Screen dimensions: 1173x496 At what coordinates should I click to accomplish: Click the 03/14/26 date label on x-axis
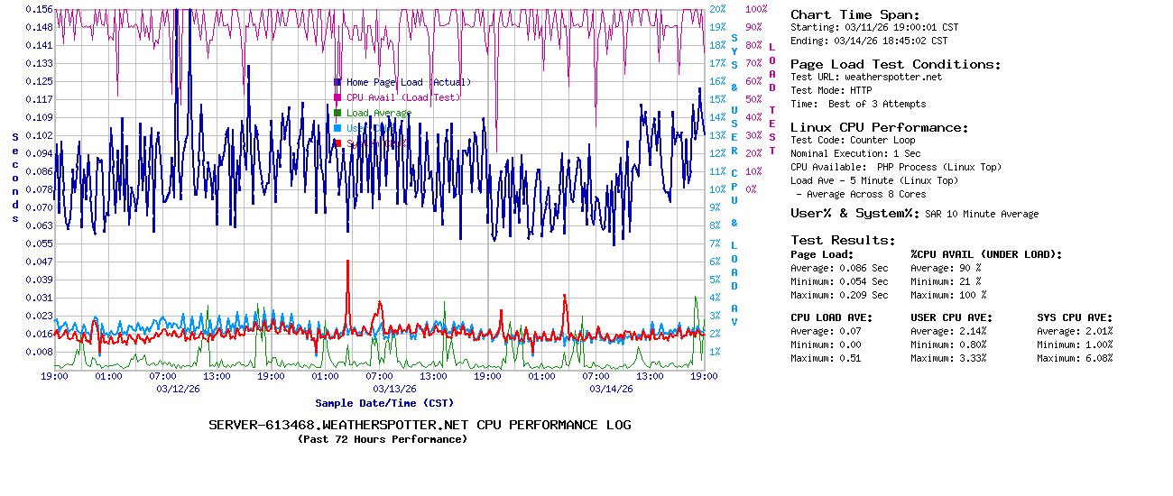pos(611,390)
